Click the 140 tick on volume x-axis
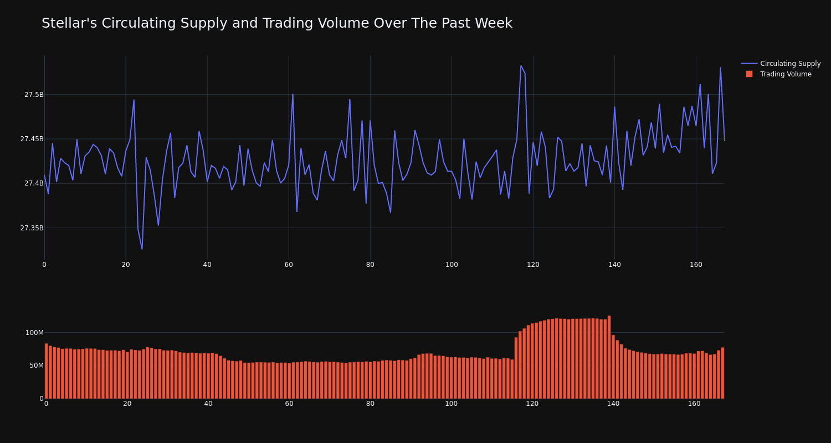 coord(613,404)
